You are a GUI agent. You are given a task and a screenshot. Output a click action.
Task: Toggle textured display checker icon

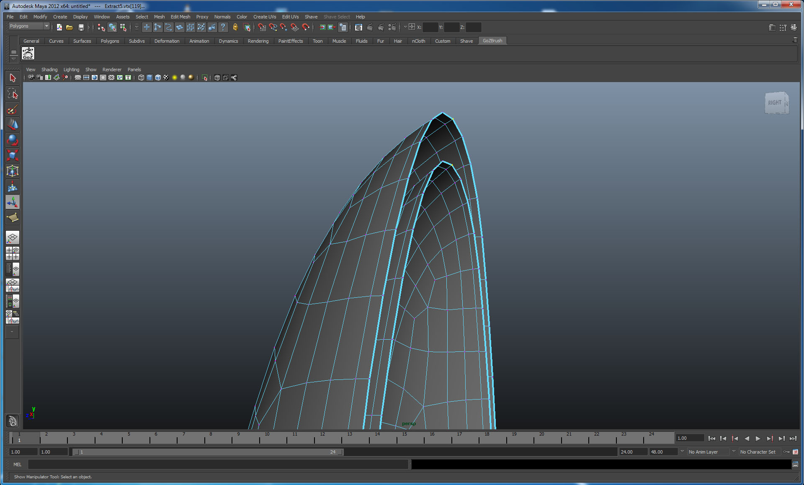click(166, 77)
